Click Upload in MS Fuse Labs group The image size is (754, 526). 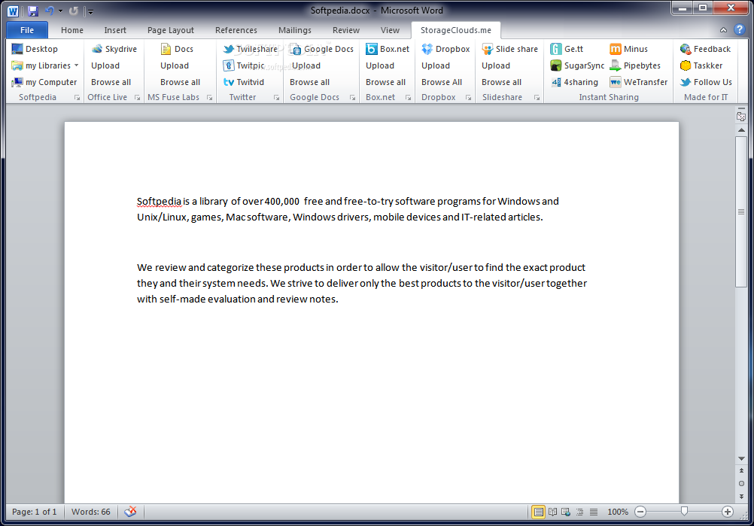pos(175,65)
